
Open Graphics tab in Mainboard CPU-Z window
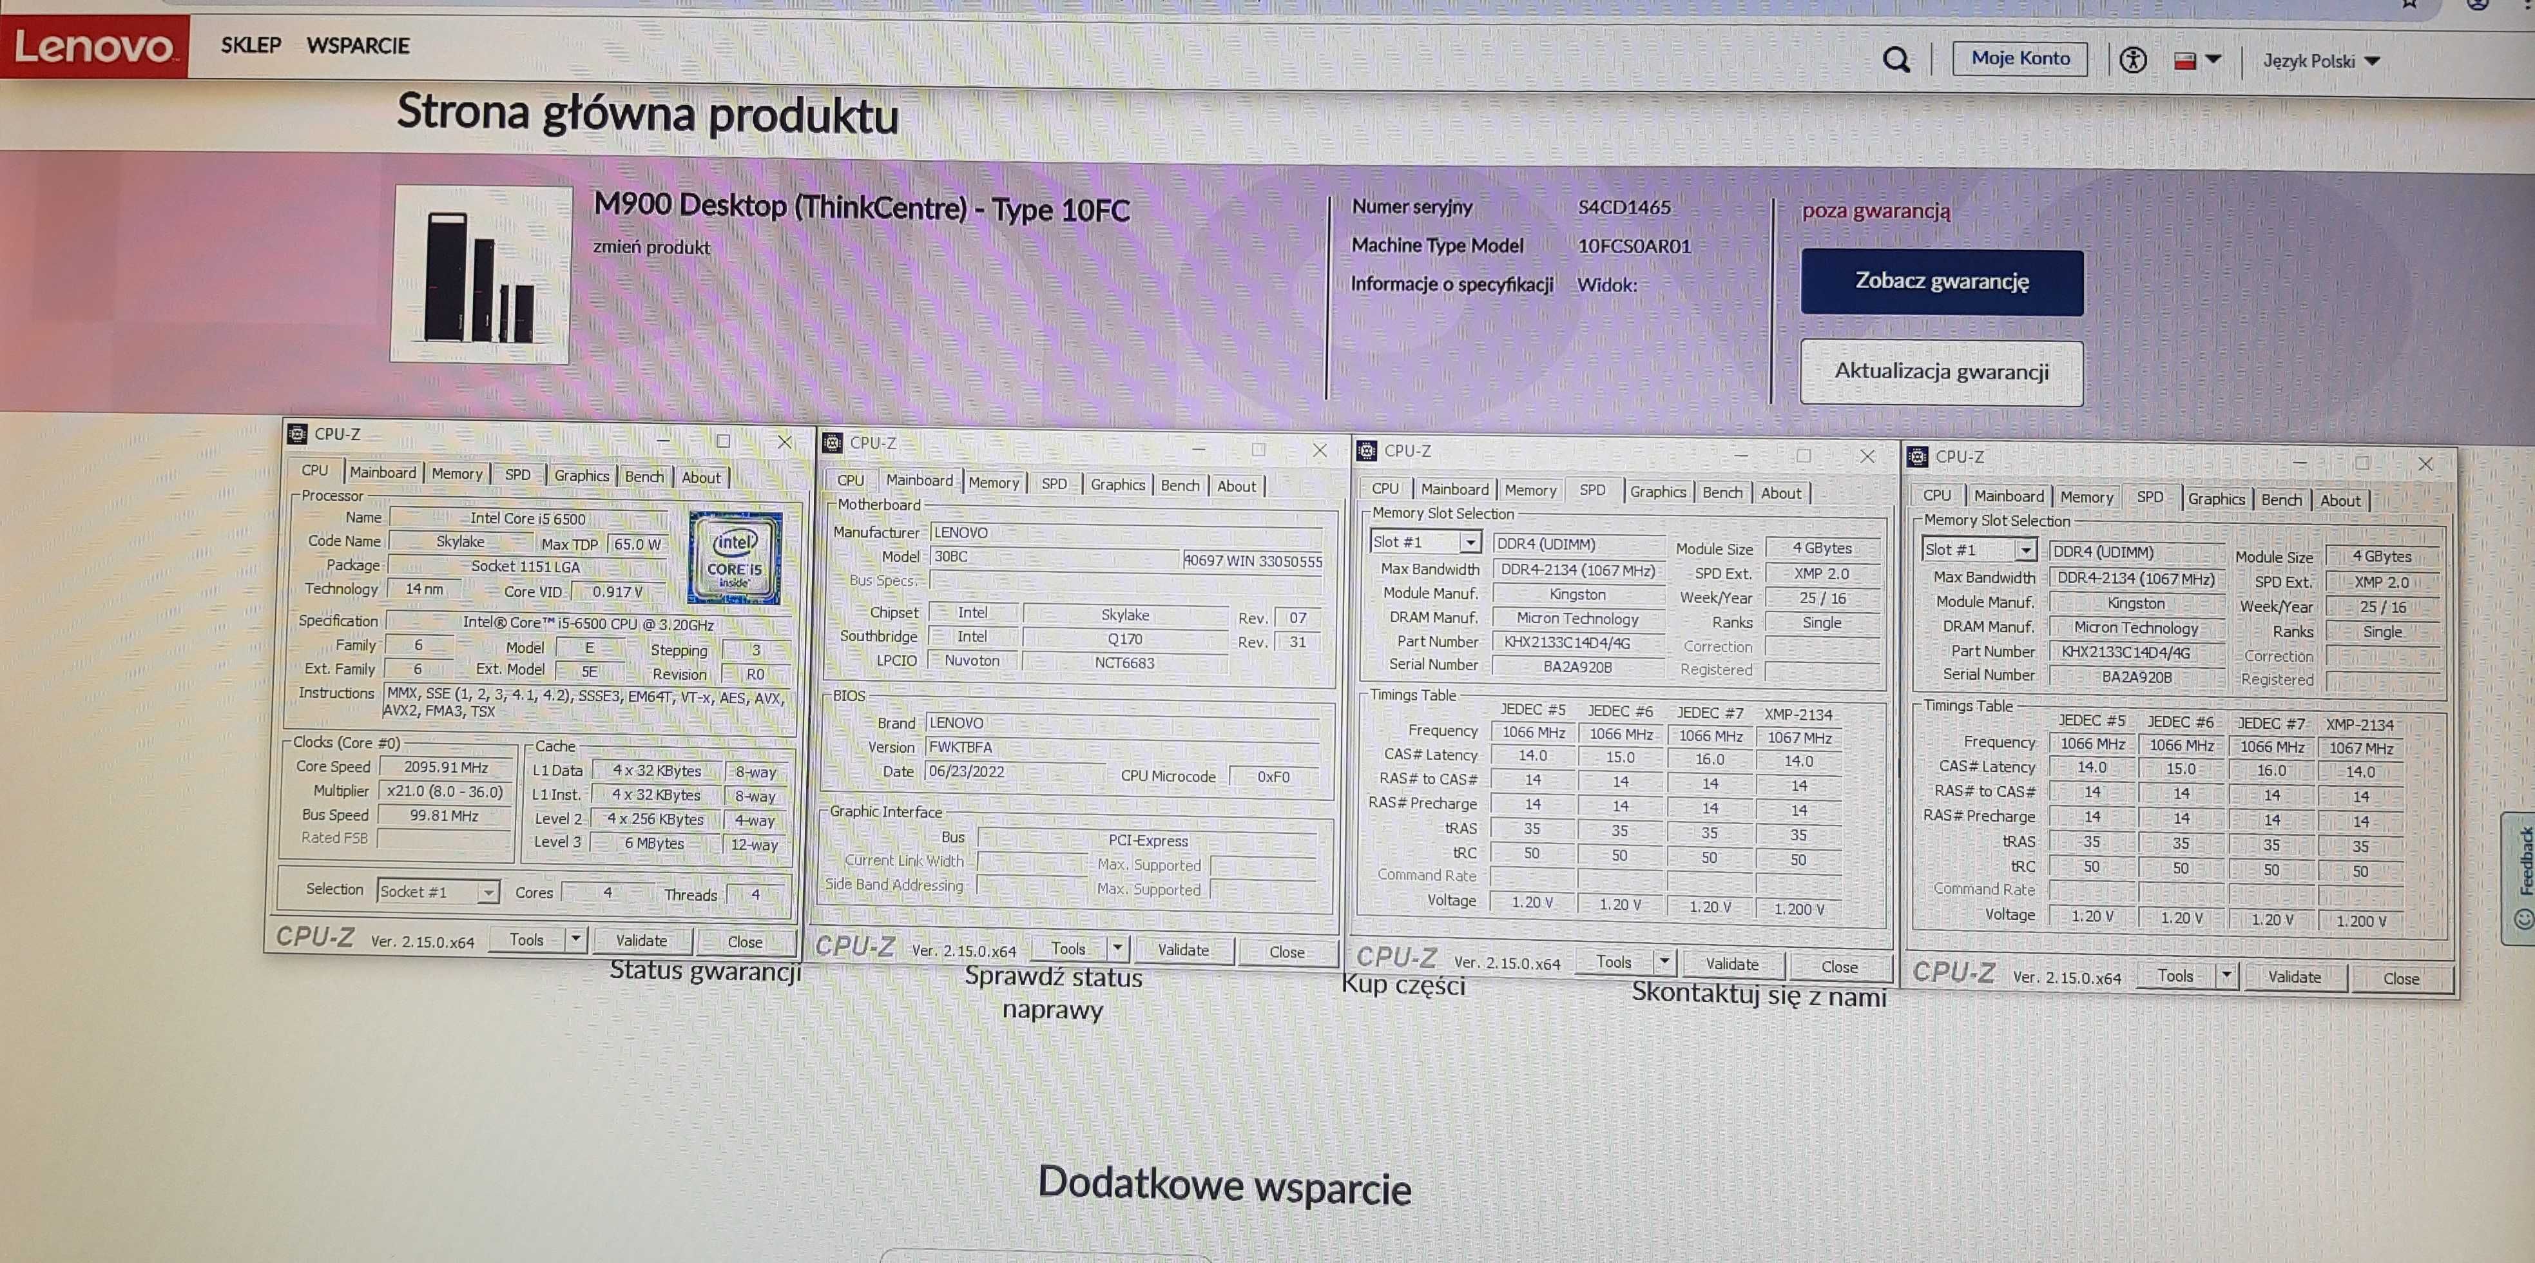coord(1117,485)
